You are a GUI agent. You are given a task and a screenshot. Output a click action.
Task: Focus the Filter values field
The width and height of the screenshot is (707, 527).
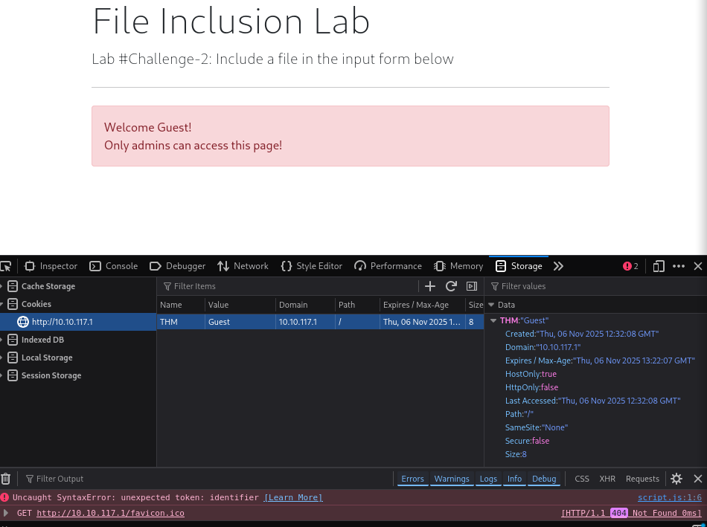click(596, 286)
